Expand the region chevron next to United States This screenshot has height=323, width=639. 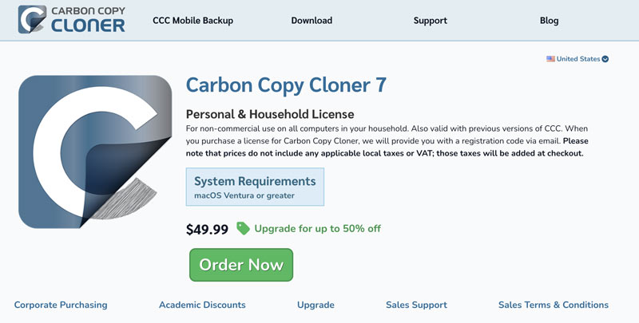coord(605,59)
